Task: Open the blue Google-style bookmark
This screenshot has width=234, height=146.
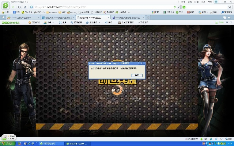Action: coord(16,12)
